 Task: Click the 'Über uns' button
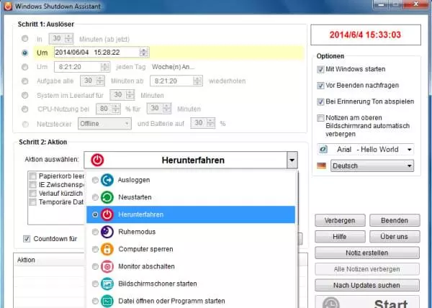395,237
